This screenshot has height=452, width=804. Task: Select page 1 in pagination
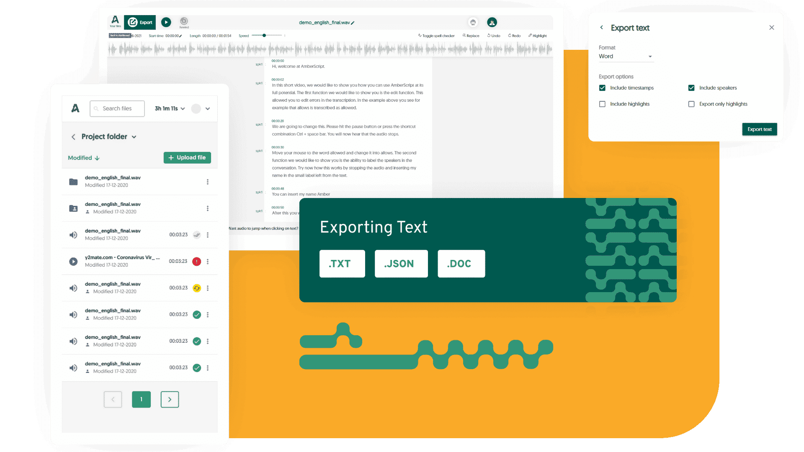[x=141, y=399]
